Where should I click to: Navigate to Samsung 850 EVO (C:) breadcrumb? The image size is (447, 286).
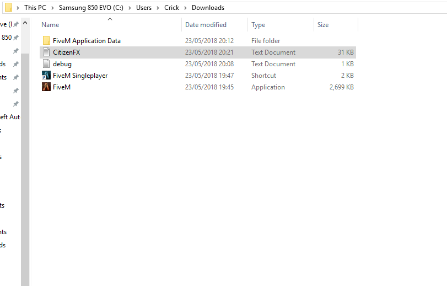click(x=91, y=8)
